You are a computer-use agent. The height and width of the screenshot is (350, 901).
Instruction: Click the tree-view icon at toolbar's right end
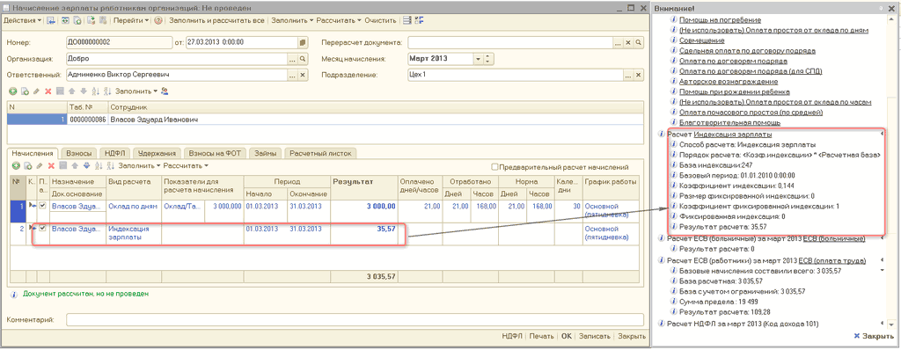pos(419,20)
